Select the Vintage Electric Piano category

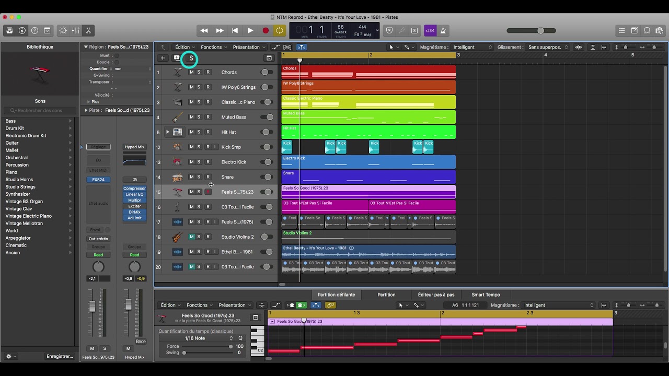point(29,216)
